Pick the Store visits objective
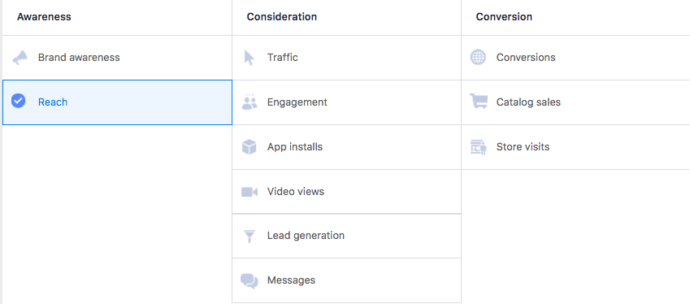This screenshot has height=304, width=690. point(575,147)
